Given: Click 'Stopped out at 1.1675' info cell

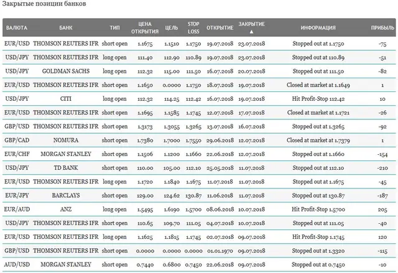Looking at the screenshot, I should [318, 182].
